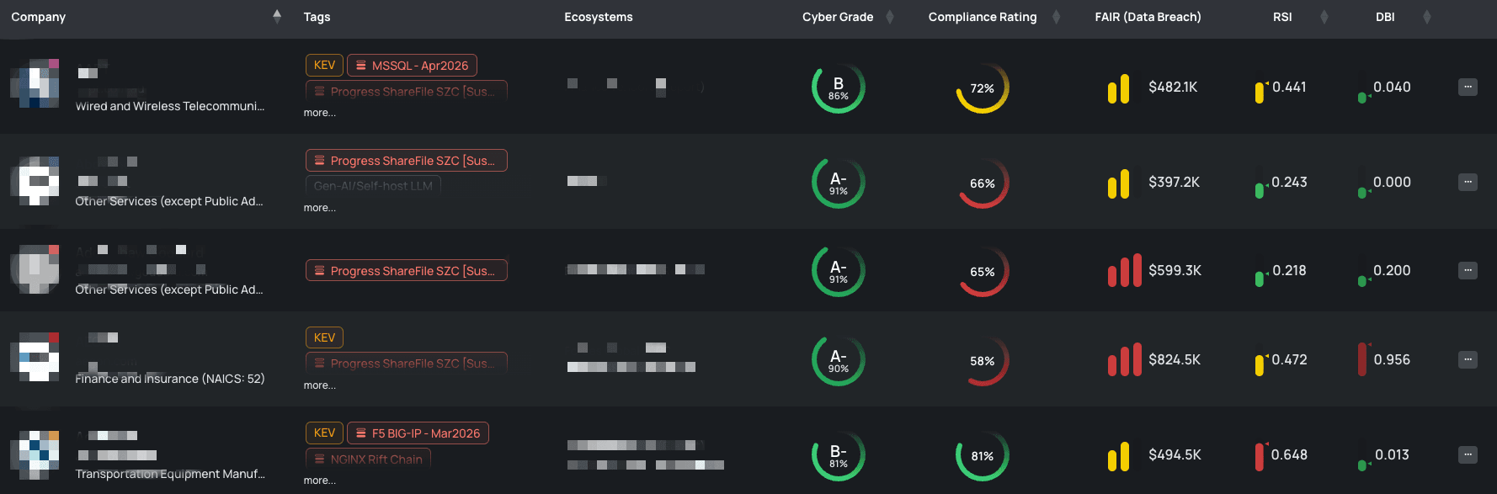The width and height of the screenshot is (1497, 494).
Task: Click Progress ShareFile tag in $599.3K row
Action: click(406, 270)
